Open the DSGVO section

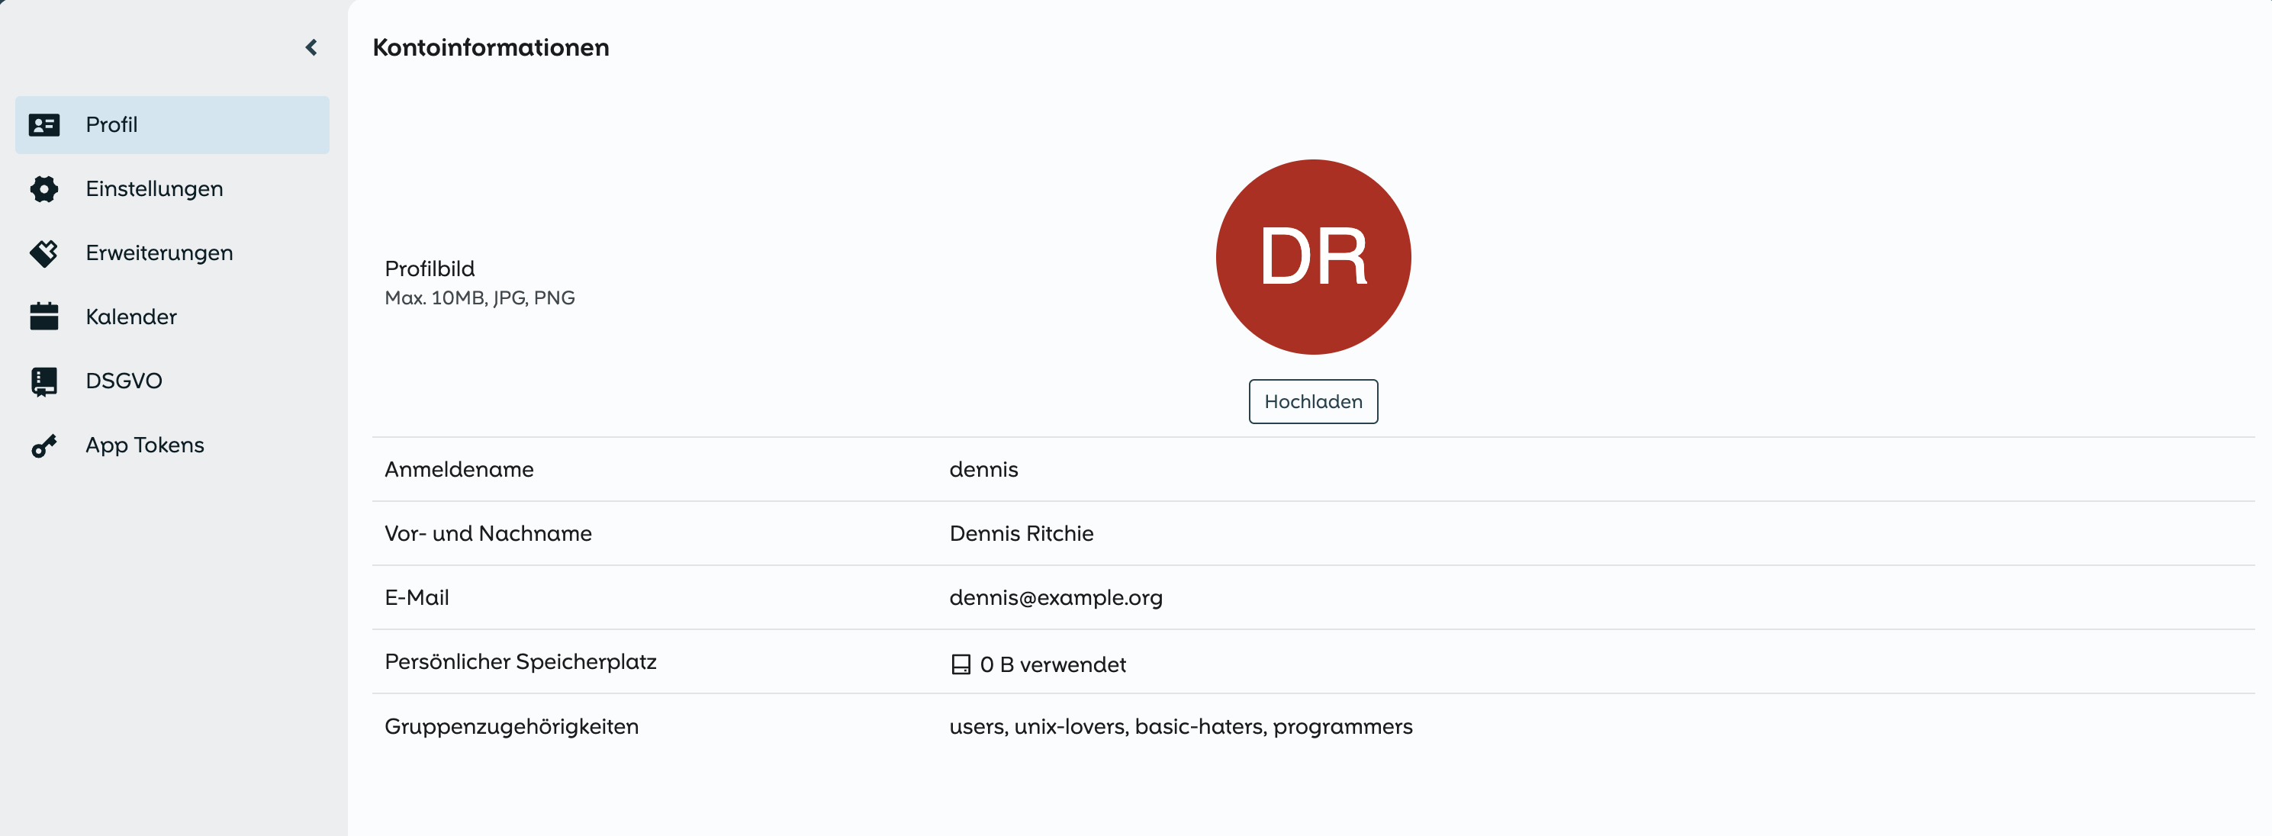124,381
